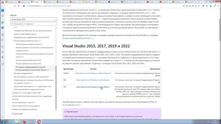Viewport: 221px width, 124px height.
Task: Open My Flow arrow in Opera sidebar
Action: point(2,40)
